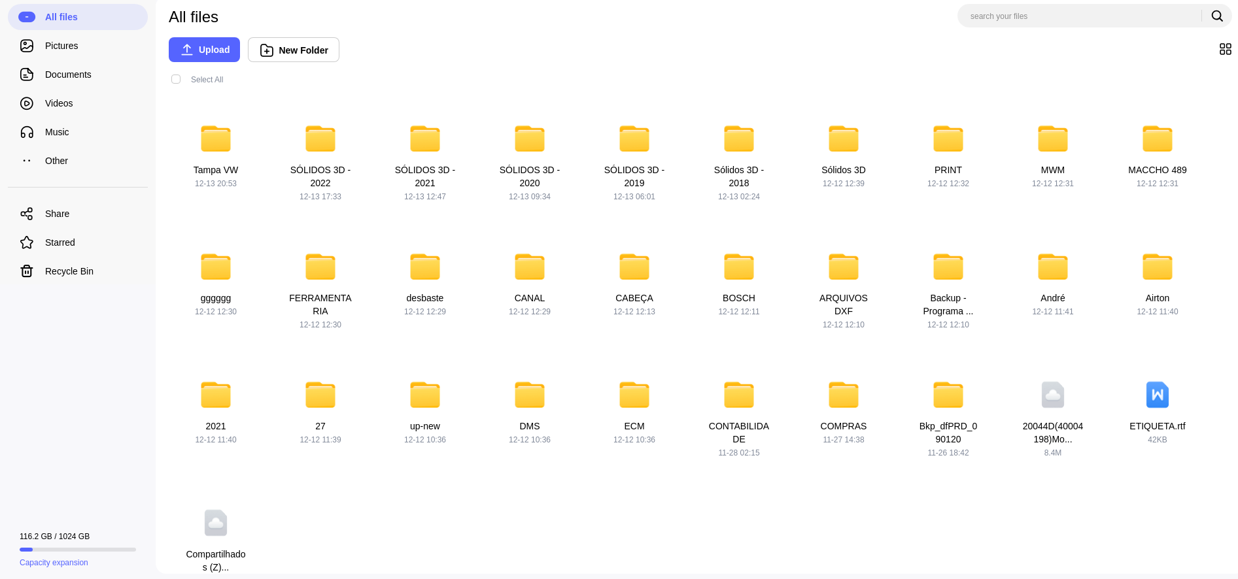Viewport: 1238px width, 579px height.
Task: Click the DMS folder name
Action: click(x=530, y=426)
